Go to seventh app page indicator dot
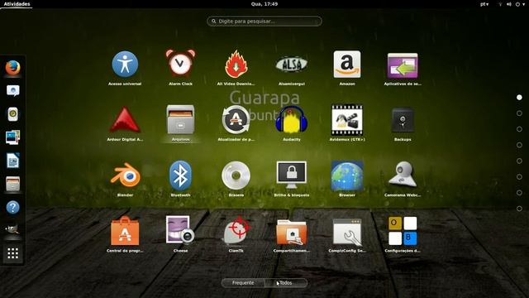Screen dimensions: 529x298 point(519,193)
